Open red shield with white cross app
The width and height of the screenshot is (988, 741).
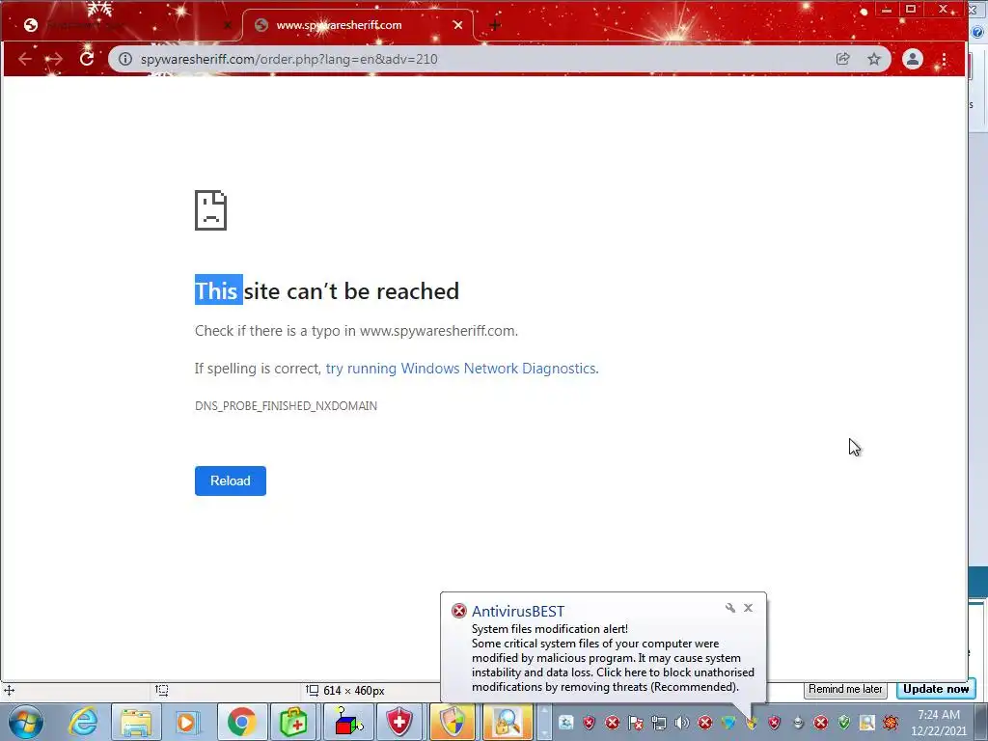(x=398, y=722)
